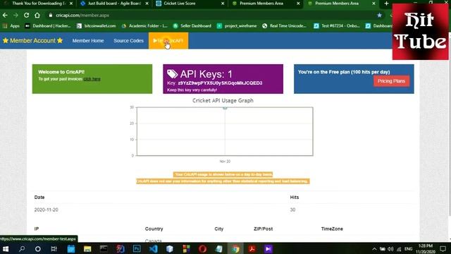Open the browser home page icon
The width and height of the screenshot is (451, 254).
37,16
